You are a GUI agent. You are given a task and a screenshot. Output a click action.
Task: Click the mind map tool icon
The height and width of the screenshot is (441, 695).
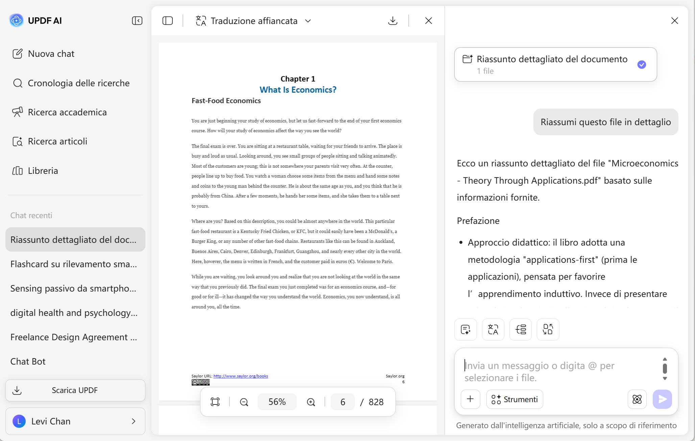tap(520, 329)
